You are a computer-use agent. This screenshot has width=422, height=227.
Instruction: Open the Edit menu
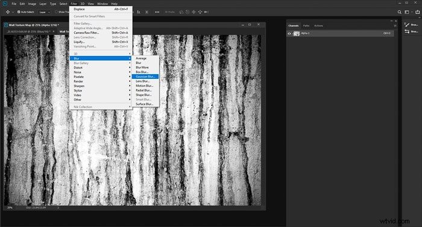22,4
